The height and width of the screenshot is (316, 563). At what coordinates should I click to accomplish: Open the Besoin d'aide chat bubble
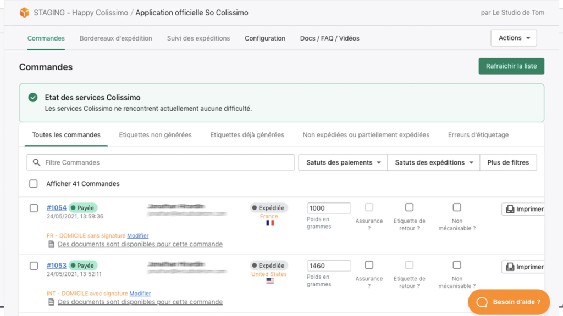pyautogui.click(x=509, y=302)
